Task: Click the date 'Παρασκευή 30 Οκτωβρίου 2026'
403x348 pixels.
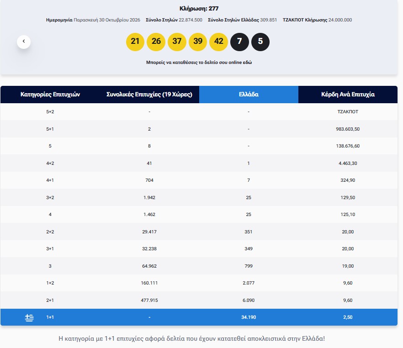Action: (107, 20)
